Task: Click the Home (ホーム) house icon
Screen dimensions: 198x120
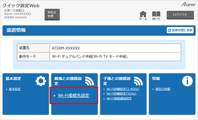Action: coord(143,15)
